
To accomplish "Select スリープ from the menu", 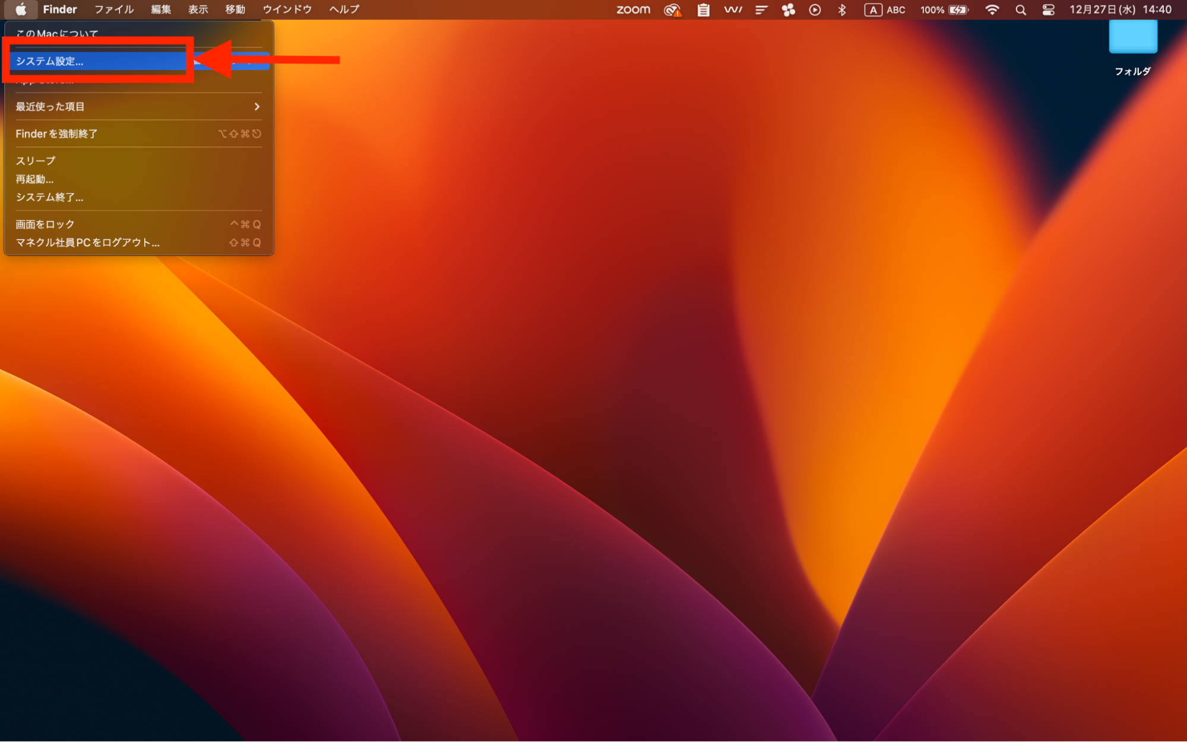I will click(x=36, y=161).
